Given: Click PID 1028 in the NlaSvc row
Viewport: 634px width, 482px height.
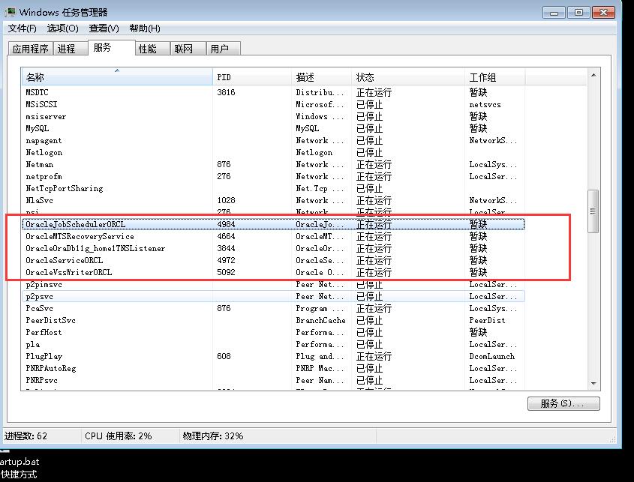Looking at the screenshot, I should 226,200.
